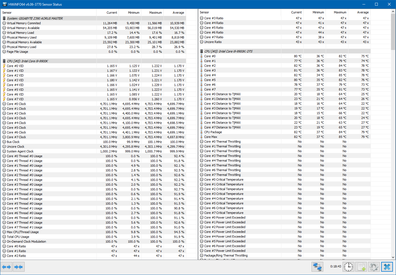Screen dimensions: 396x275
Task: Click the Core #0 VID lightning icon
Action: [x=4, y=66]
